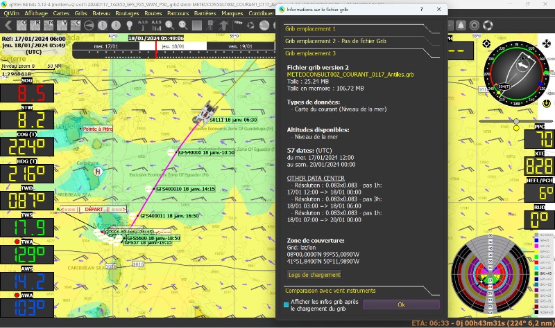Toggle 'Afficher les infos grib après le chargement' checkbox
The height and width of the screenshot is (328, 555).
pos(286,304)
